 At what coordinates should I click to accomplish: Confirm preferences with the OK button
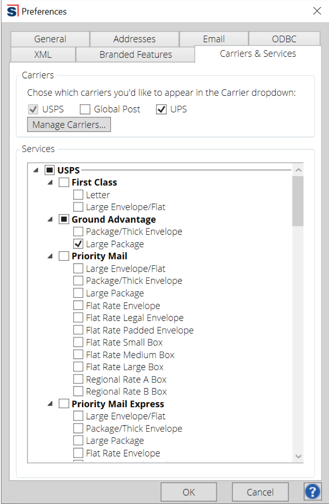188,491
